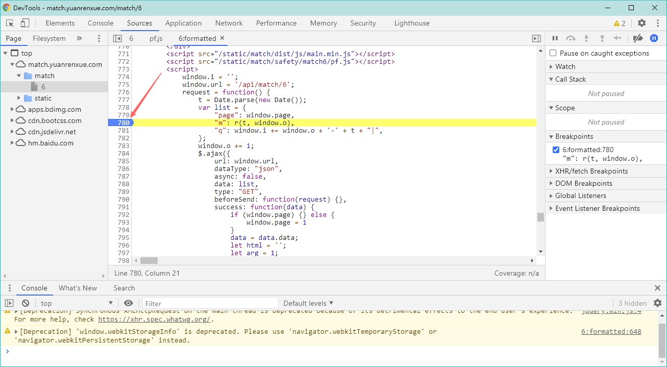Click the 3 hidden messages indicator

pos(632,303)
